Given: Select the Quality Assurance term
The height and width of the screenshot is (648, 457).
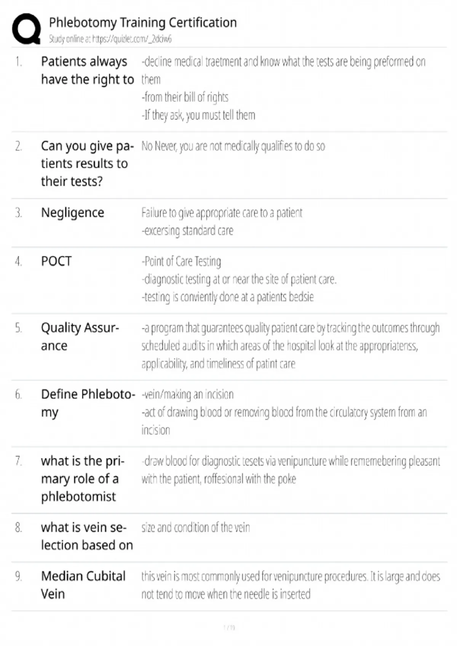Looking at the screenshot, I should (80, 337).
